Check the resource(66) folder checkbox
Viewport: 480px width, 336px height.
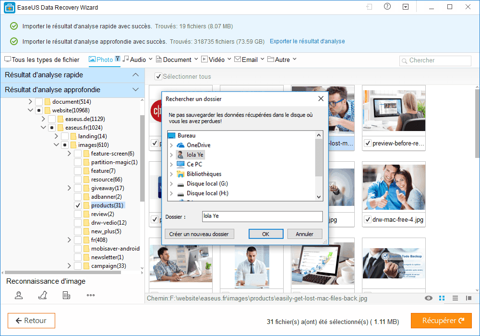click(x=78, y=180)
